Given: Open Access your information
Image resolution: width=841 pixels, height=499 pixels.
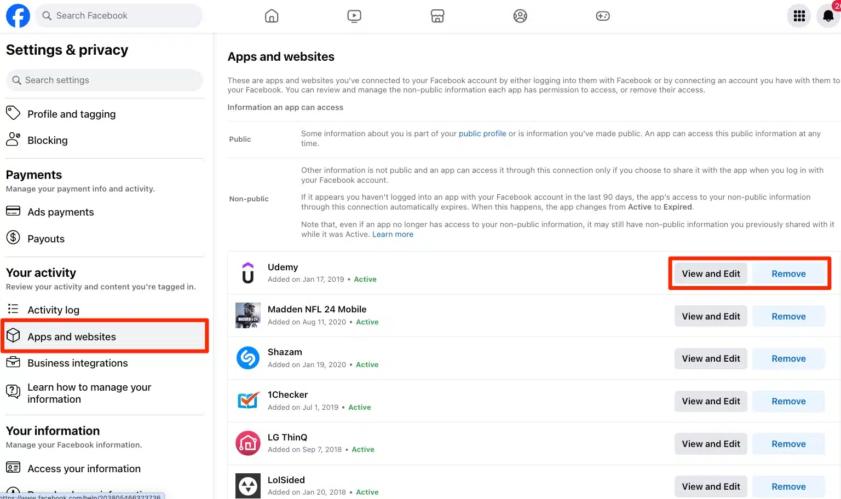Looking at the screenshot, I should tap(83, 468).
